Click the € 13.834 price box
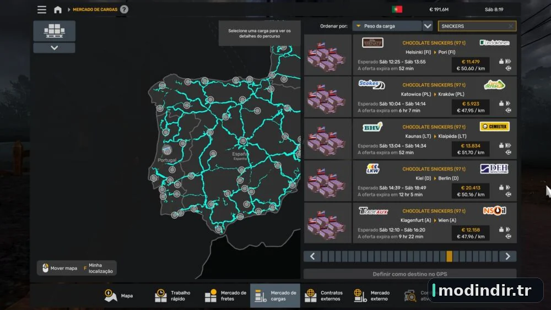Image resolution: width=551 pixels, height=310 pixels. [471, 149]
